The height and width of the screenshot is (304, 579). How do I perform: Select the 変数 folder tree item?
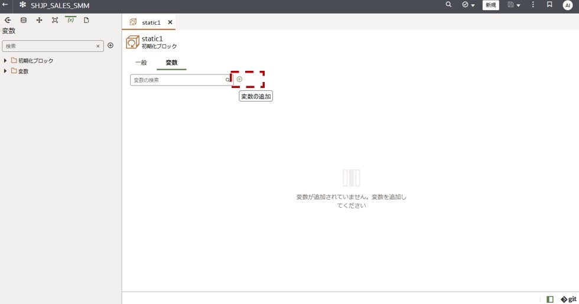click(20, 71)
